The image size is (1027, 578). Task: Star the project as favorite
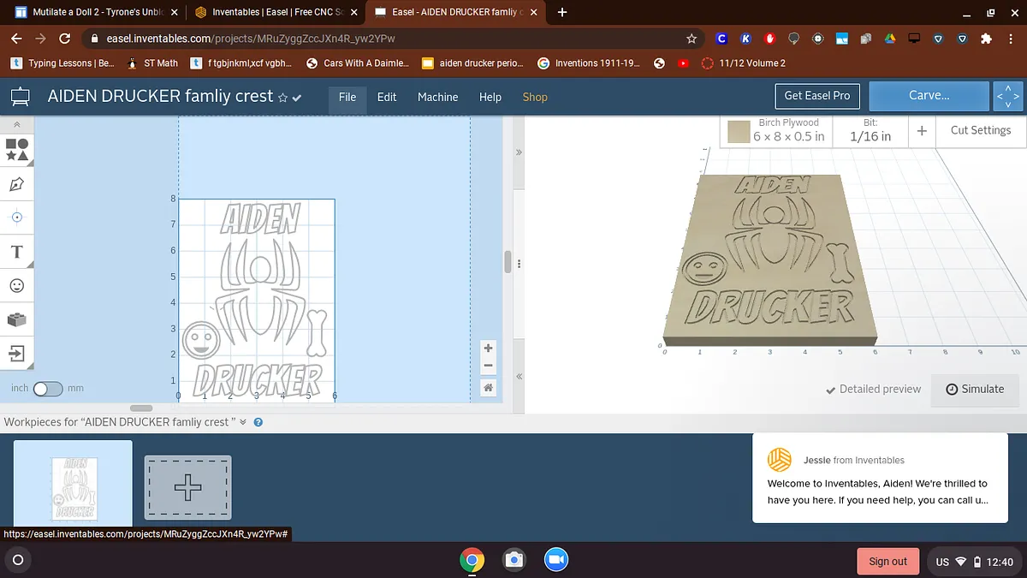pos(283,98)
